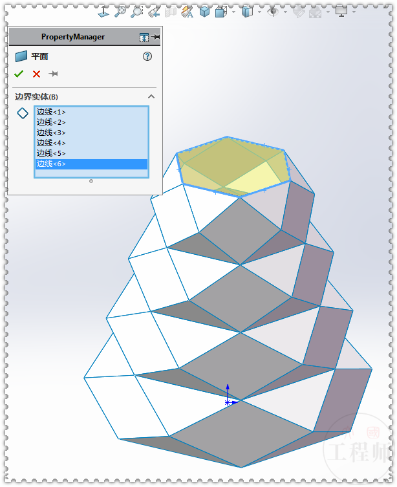Click Hide/Show Items half-shaded cube icon
Image resolution: width=397 pixels, height=487 pixels.
click(x=247, y=12)
